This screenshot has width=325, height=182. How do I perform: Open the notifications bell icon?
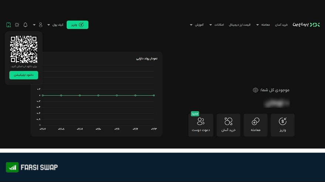(25, 25)
